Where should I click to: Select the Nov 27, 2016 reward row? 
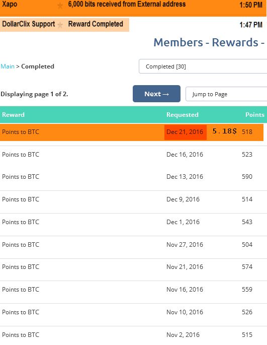coord(133,245)
